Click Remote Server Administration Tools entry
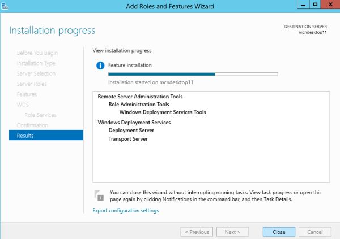340x239 pixels. point(140,97)
